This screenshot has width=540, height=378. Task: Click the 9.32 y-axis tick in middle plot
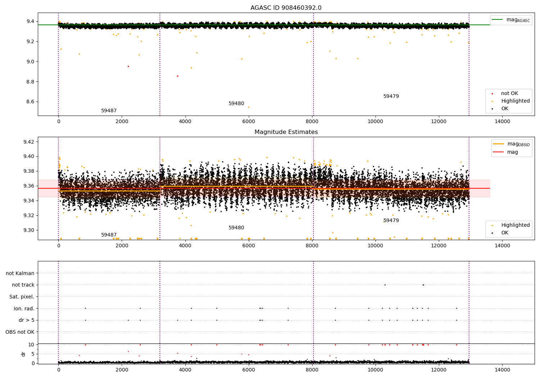coord(29,216)
